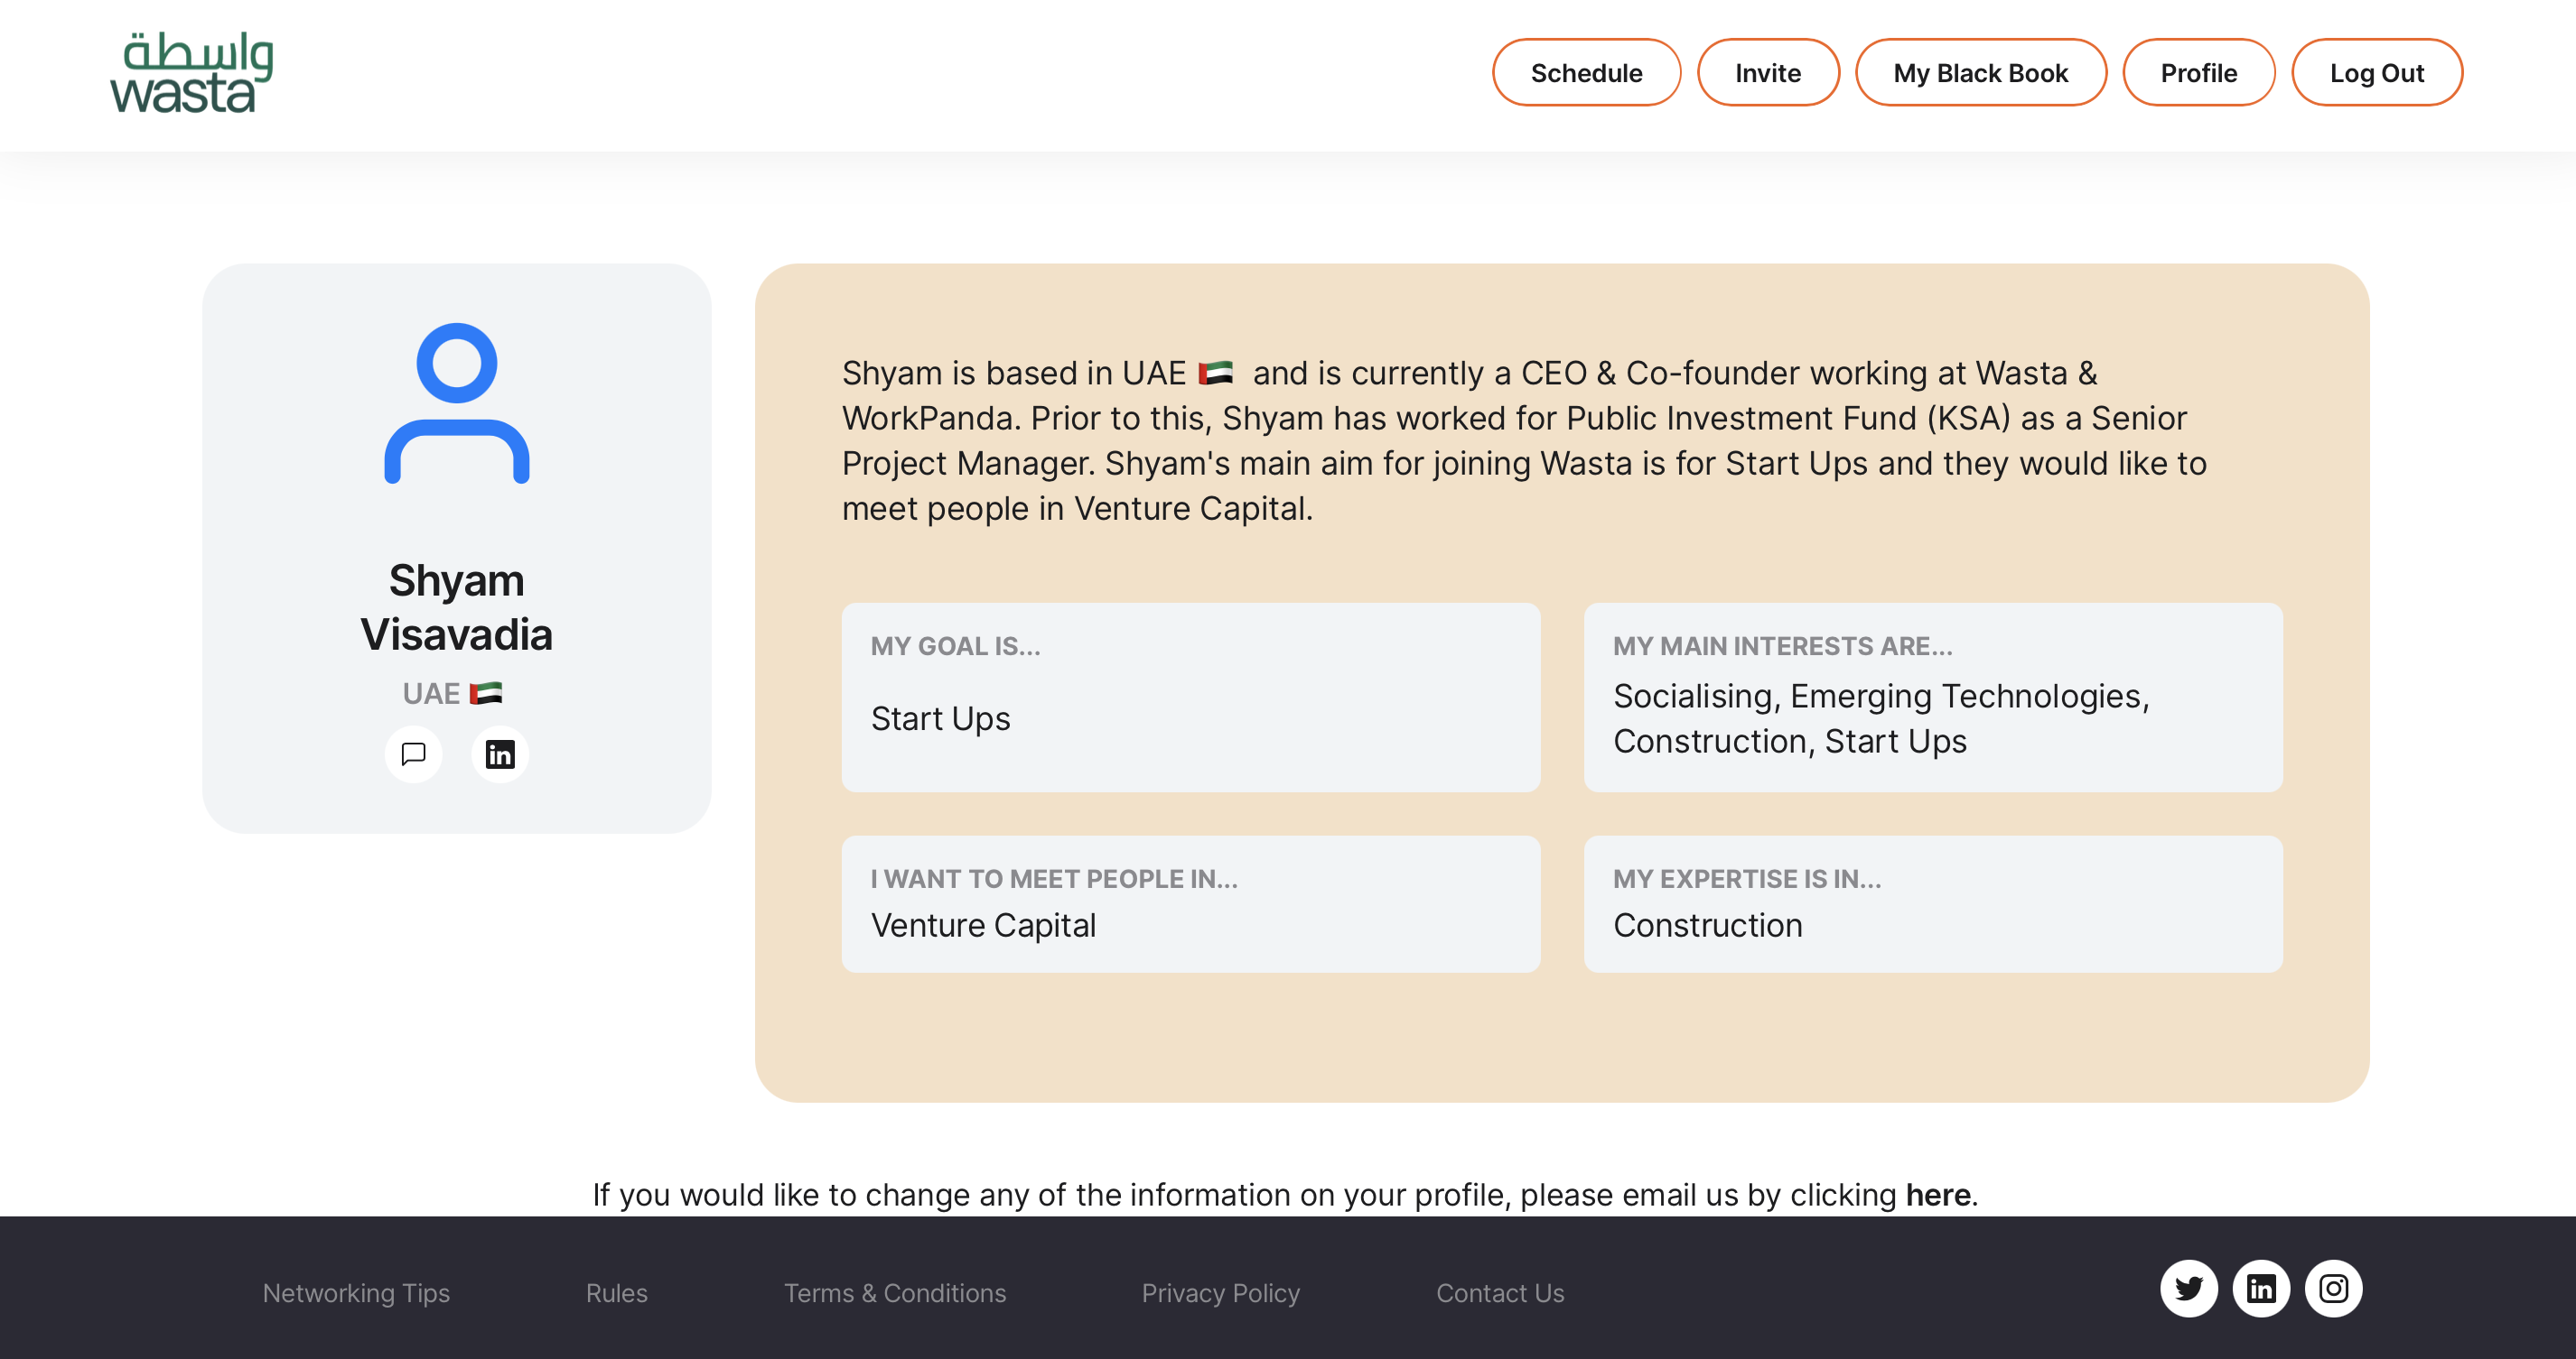Viewport: 2576px width, 1359px height.
Task: Open the Privacy Policy link
Action: point(1220,1293)
